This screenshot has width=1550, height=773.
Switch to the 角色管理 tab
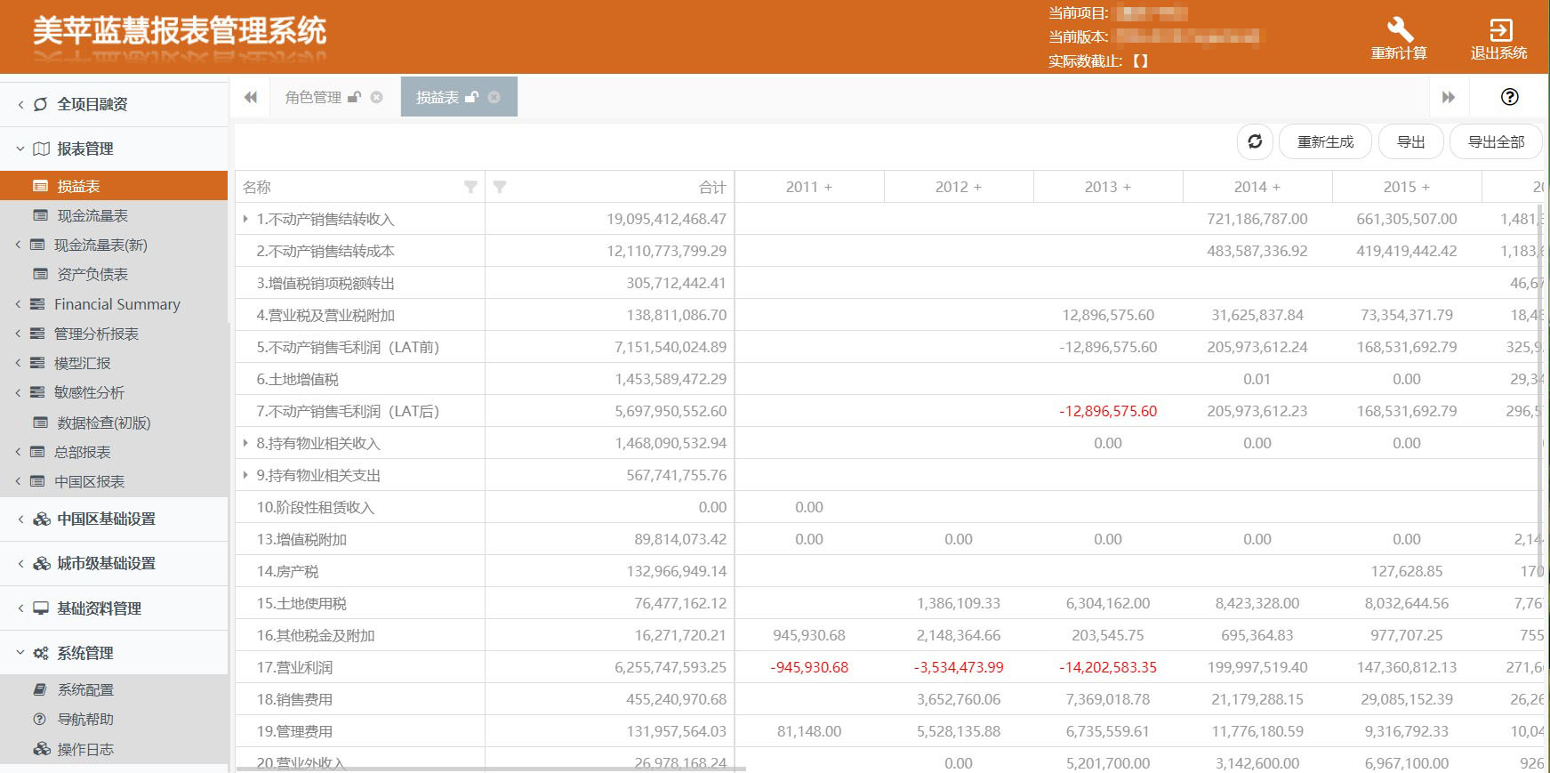pos(313,97)
